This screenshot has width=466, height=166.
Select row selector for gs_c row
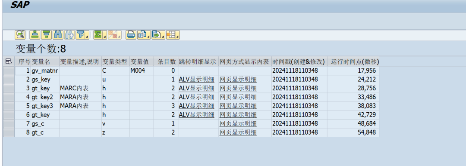click(x=9, y=123)
